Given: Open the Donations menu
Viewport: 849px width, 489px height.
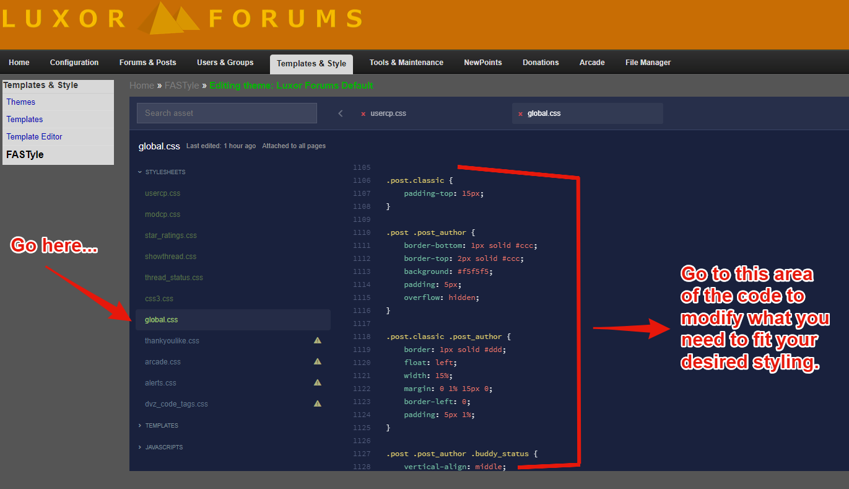Looking at the screenshot, I should point(541,63).
